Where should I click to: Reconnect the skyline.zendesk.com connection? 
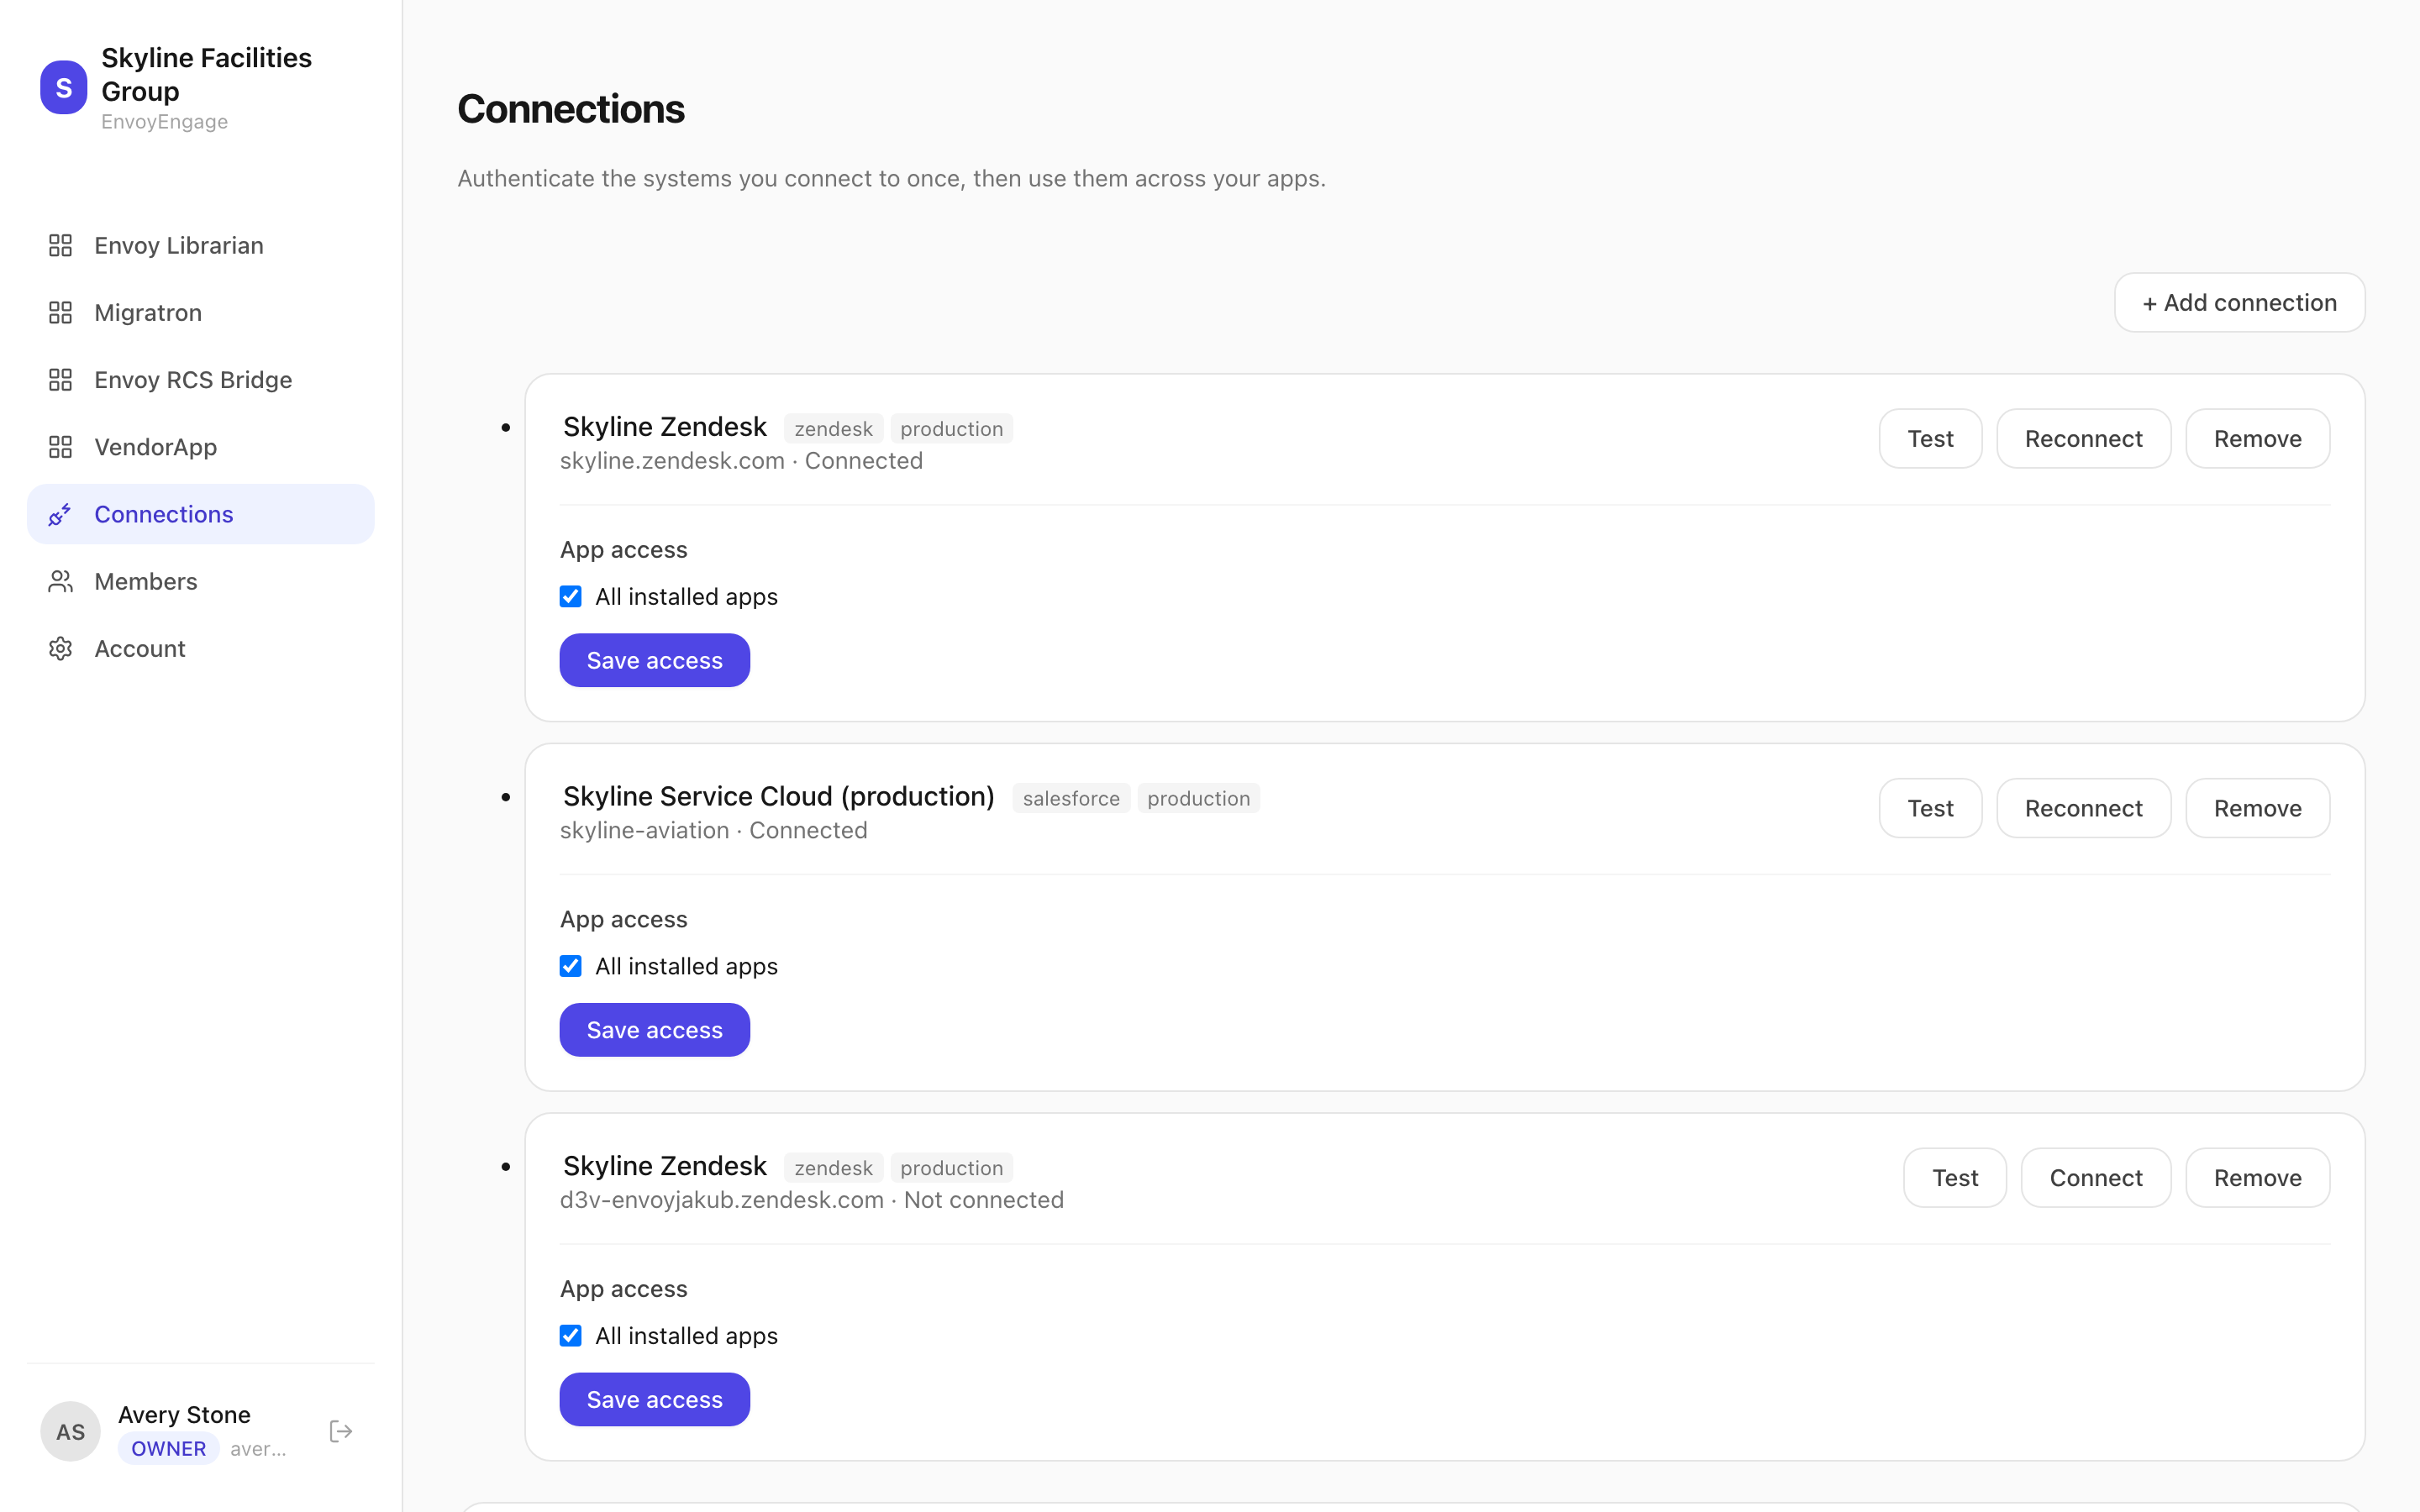point(2083,438)
